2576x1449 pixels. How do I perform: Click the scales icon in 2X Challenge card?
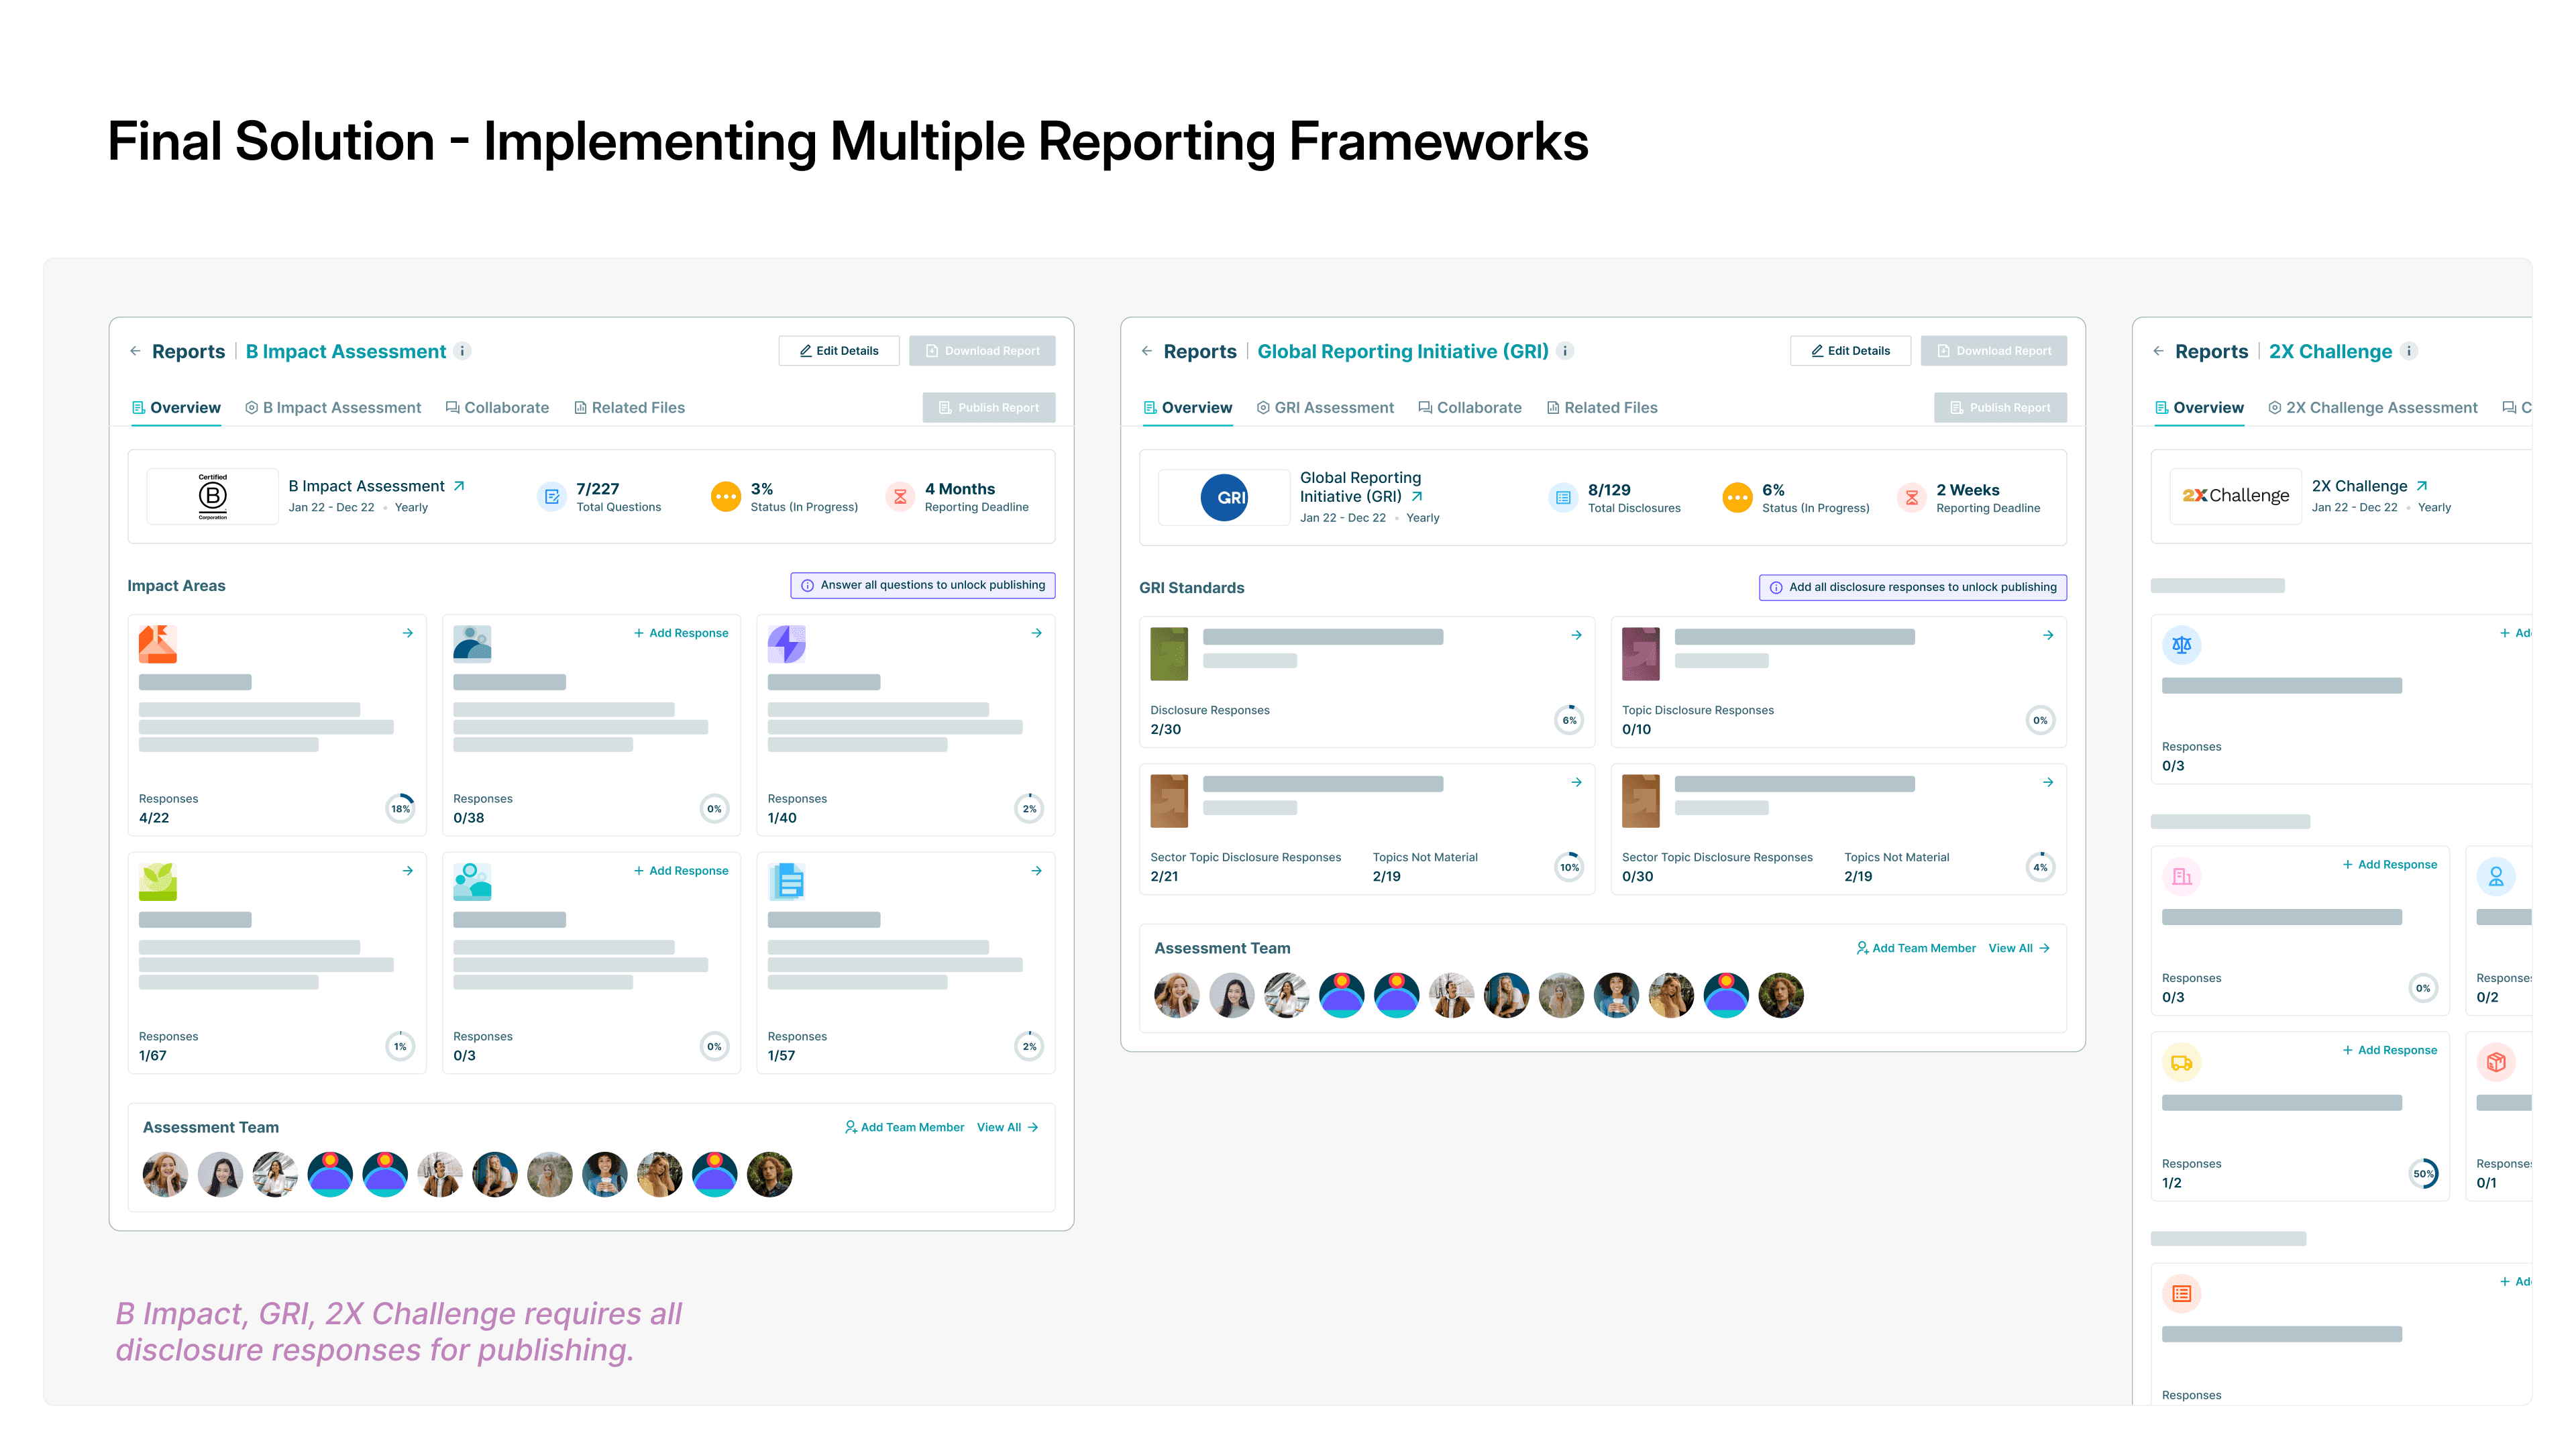tap(2181, 645)
